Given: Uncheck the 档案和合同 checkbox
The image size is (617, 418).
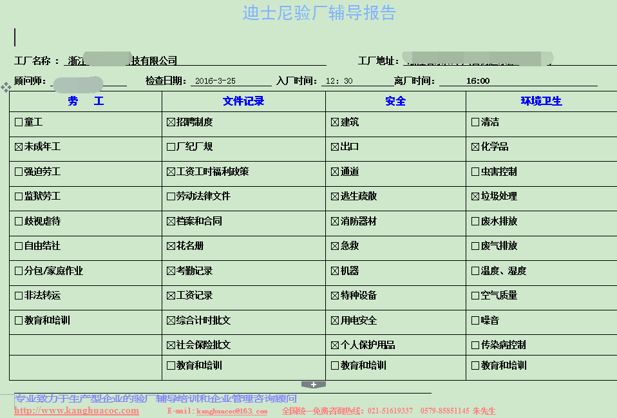Looking at the screenshot, I should tap(171, 222).
